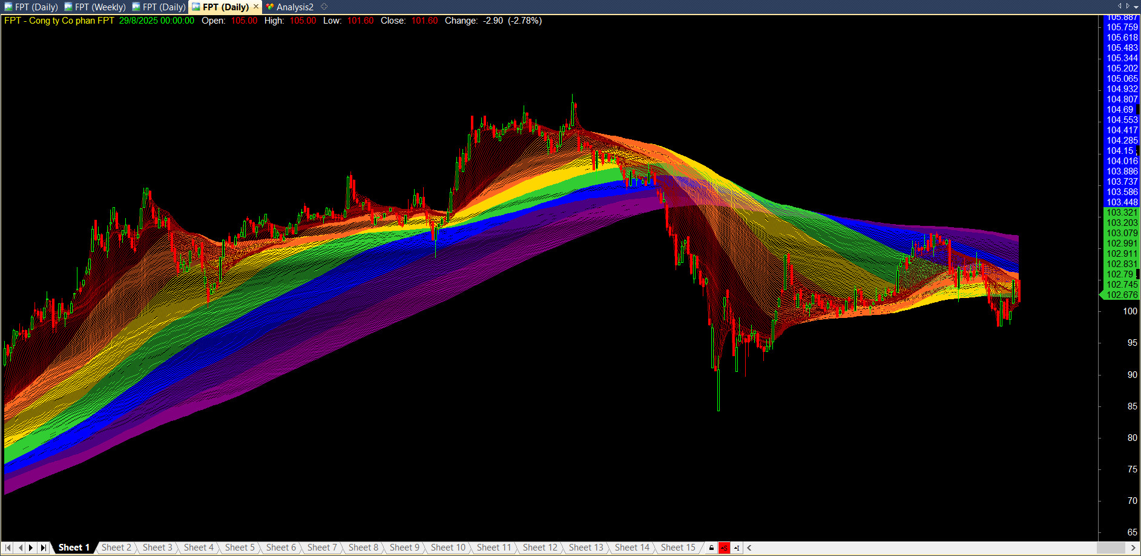
Task: Click the next sheet arrow button
Action: pos(31,548)
